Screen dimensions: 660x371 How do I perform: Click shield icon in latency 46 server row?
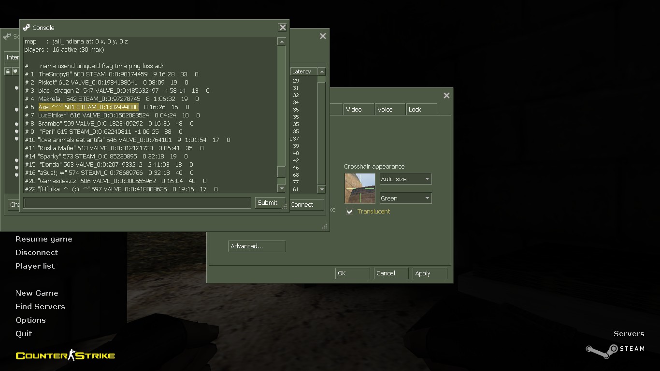(x=16, y=168)
